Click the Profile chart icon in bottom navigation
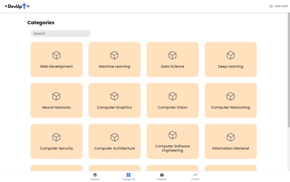Viewport: 290px width, 182px height. point(195,175)
